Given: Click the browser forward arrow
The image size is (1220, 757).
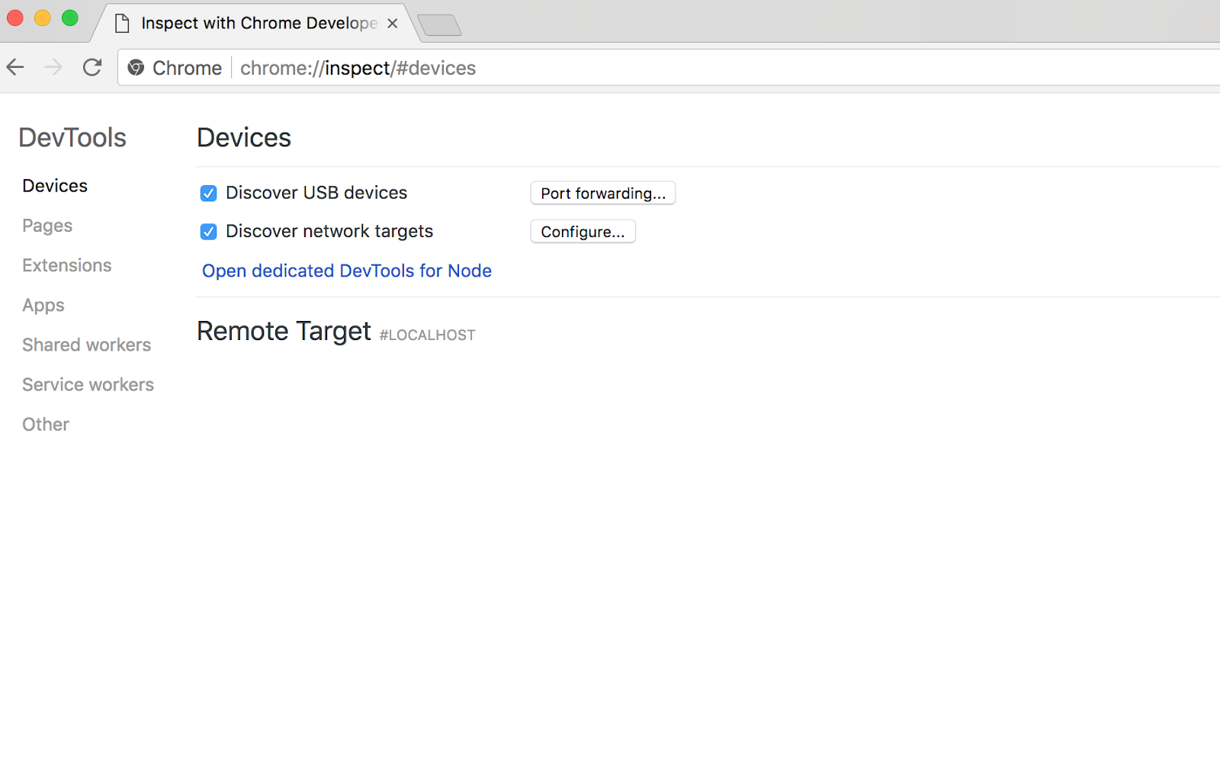Looking at the screenshot, I should pyautogui.click(x=53, y=68).
